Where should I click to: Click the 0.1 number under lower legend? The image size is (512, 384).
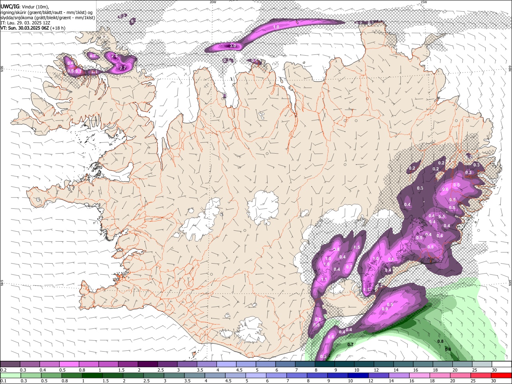click(3, 381)
